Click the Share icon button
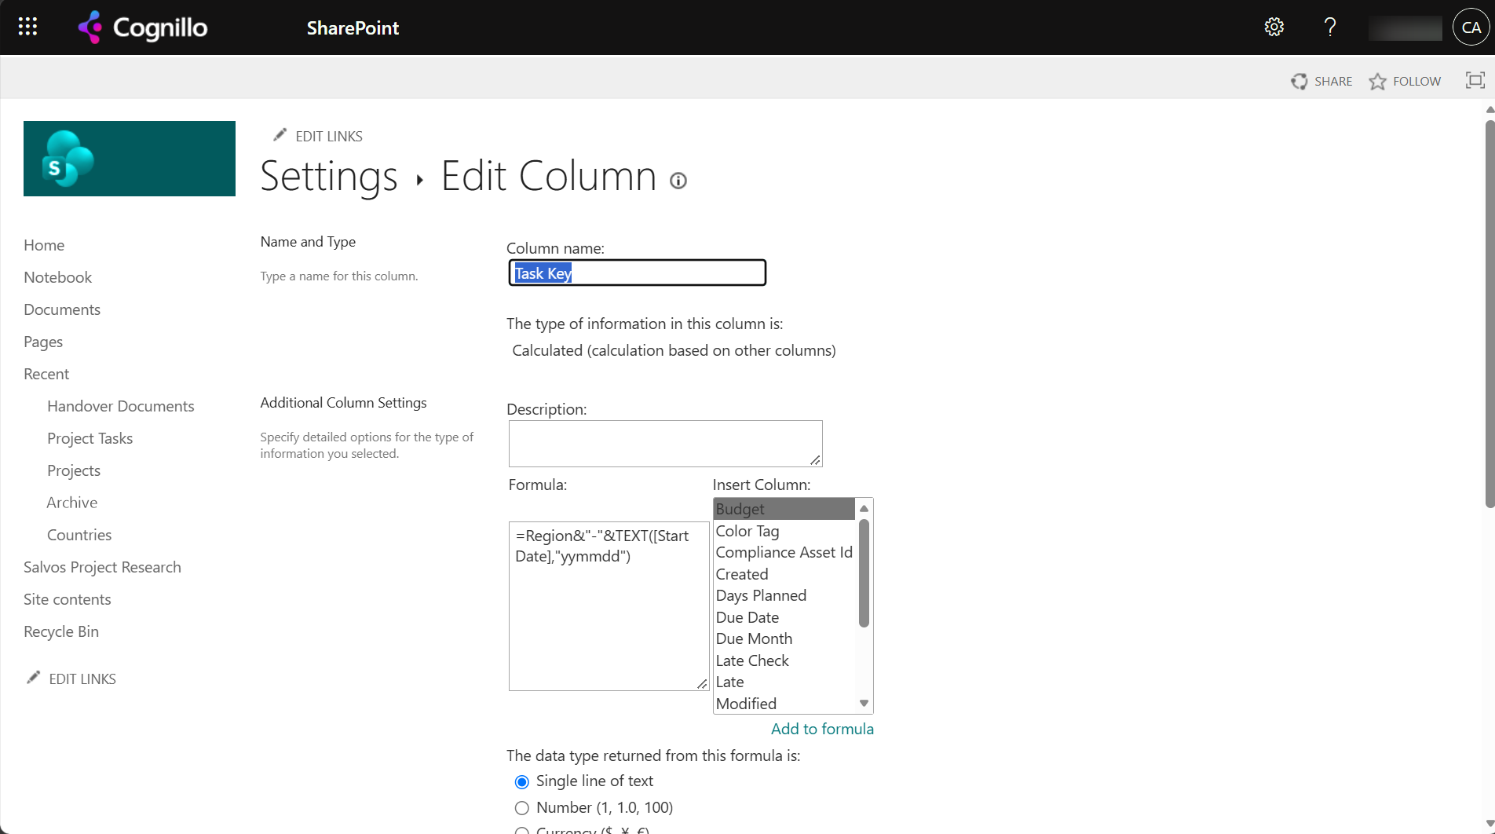 1299,81
